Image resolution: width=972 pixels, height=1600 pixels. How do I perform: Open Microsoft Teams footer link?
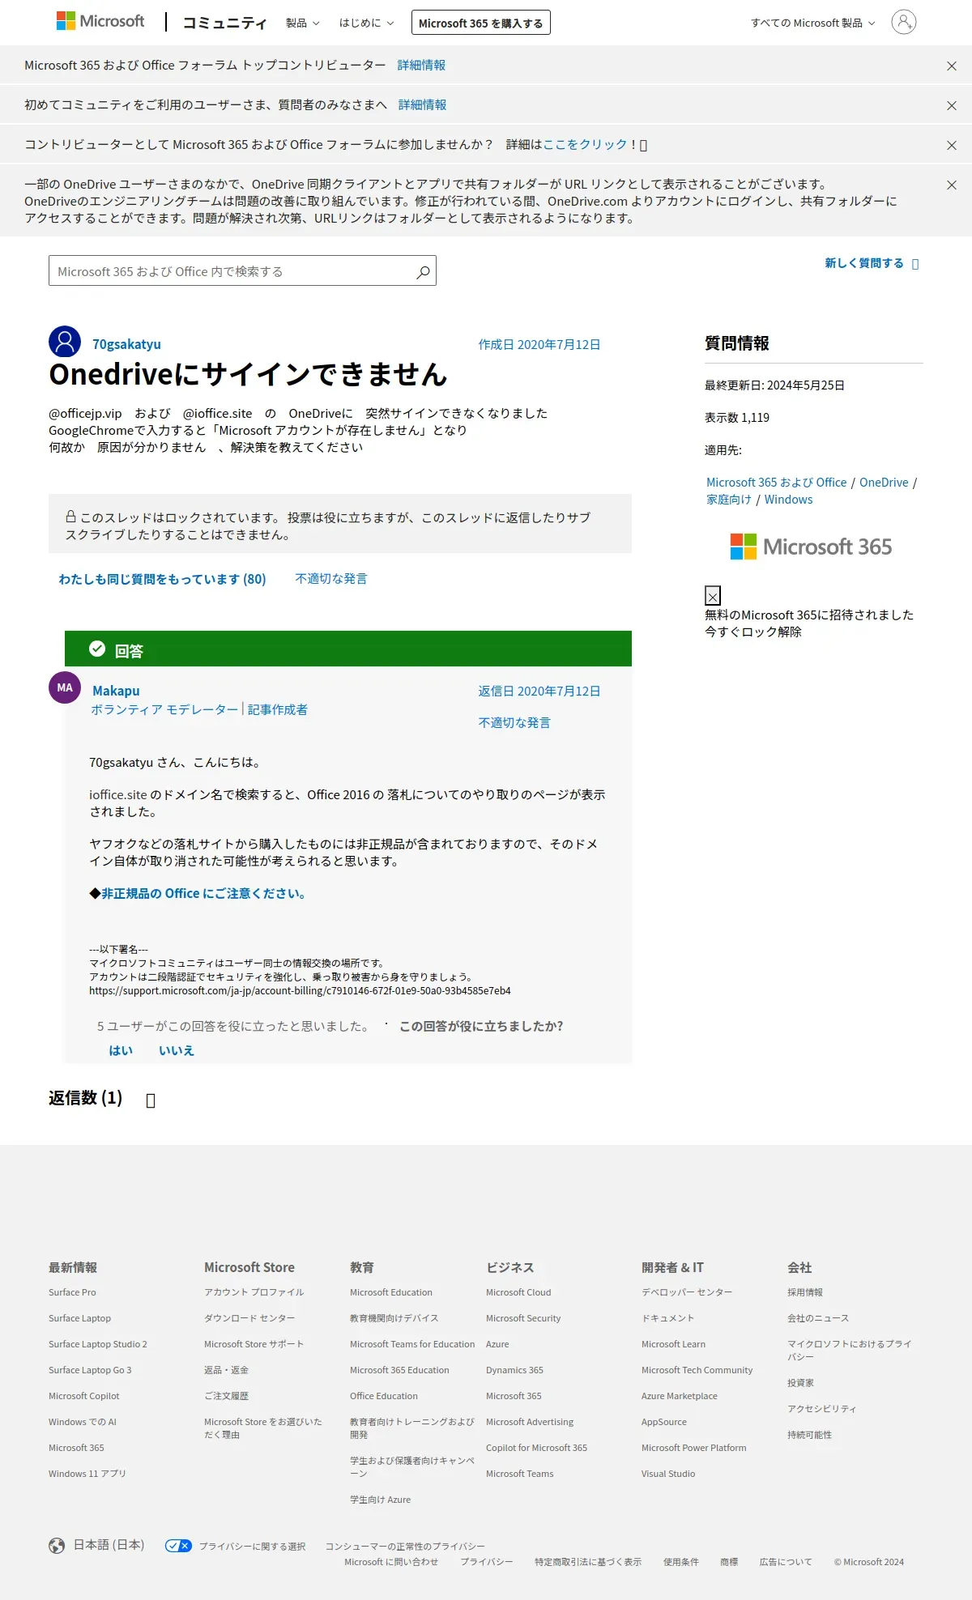(x=520, y=1474)
